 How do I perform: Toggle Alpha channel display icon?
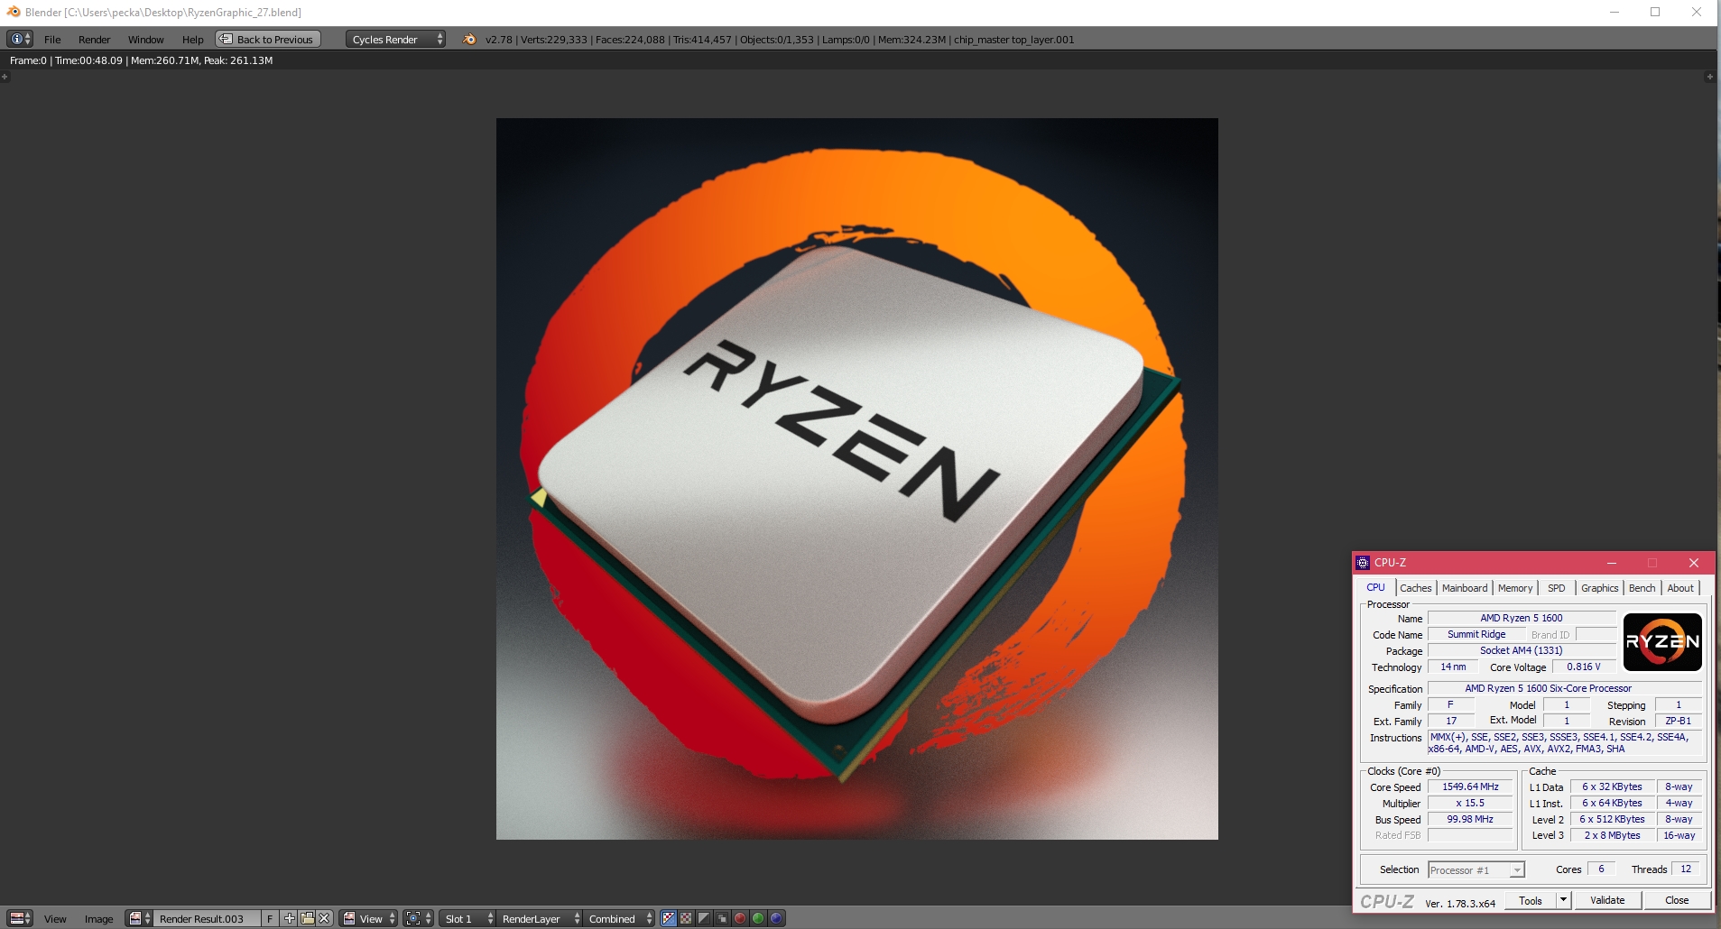point(704,918)
